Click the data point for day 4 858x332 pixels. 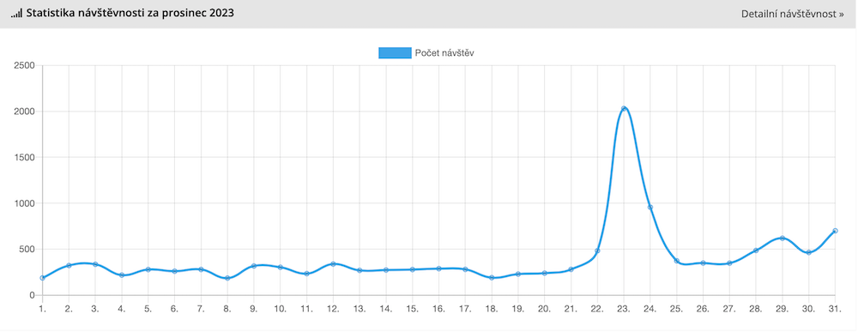(x=122, y=275)
